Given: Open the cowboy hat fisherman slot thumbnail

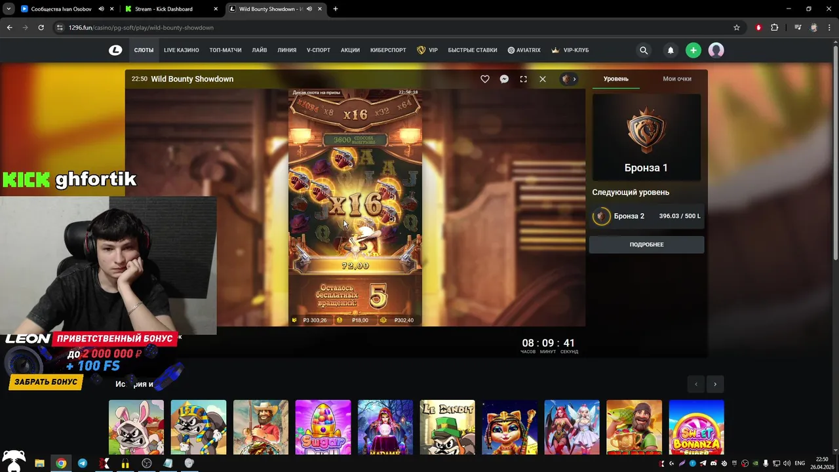Looking at the screenshot, I should [261, 427].
